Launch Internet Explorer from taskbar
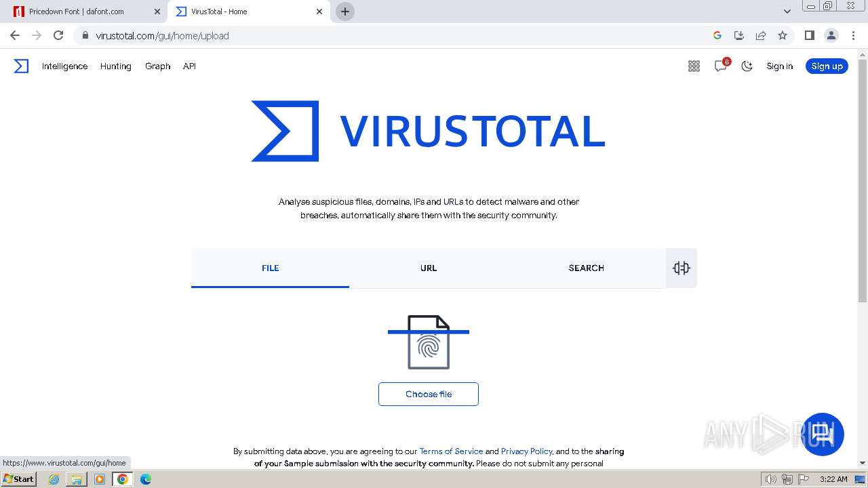 54,479
